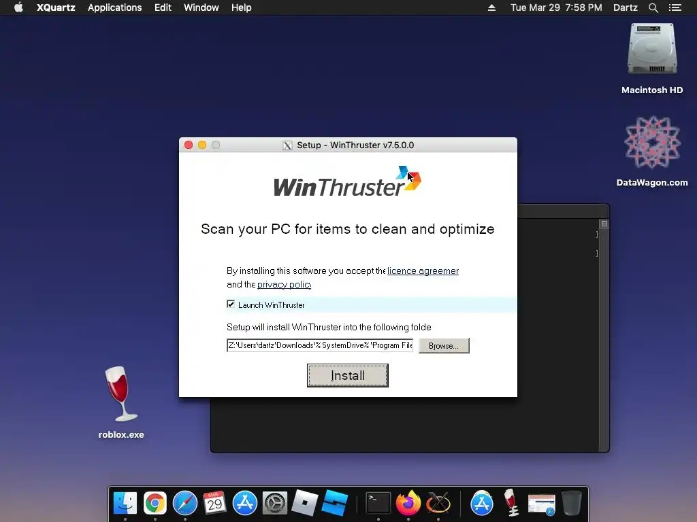This screenshot has height=522, width=697.
Task: Open the Applications menu
Action: pos(114,7)
